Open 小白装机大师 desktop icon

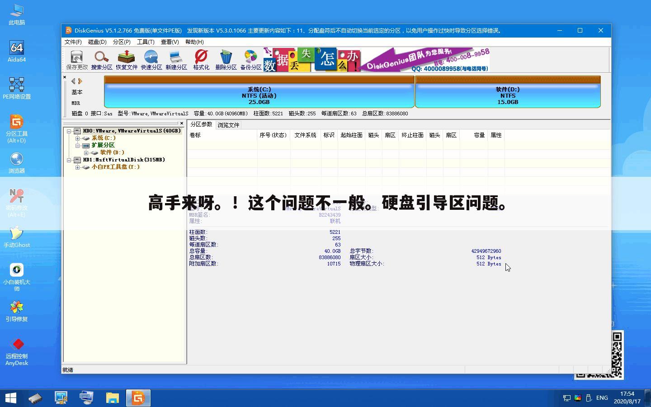(x=17, y=277)
